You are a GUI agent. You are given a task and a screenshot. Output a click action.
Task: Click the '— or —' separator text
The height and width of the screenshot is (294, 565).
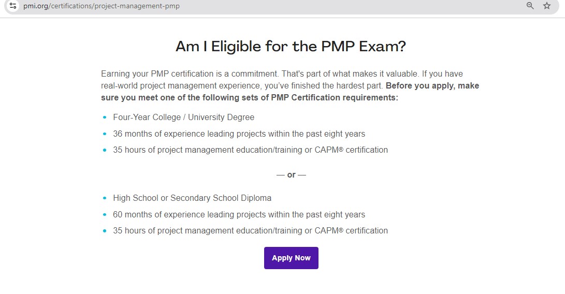point(291,175)
